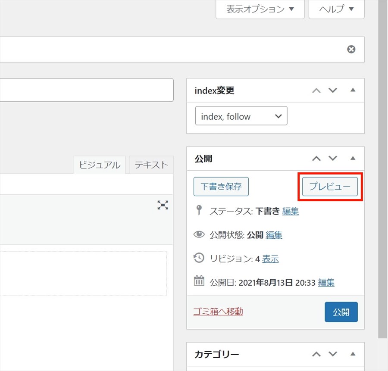Move index変更 panel up with arrow

pyautogui.click(x=316, y=90)
